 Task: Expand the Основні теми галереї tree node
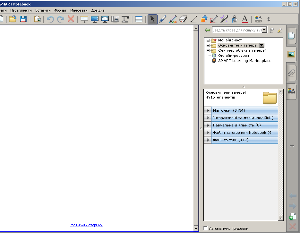tap(208, 45)
